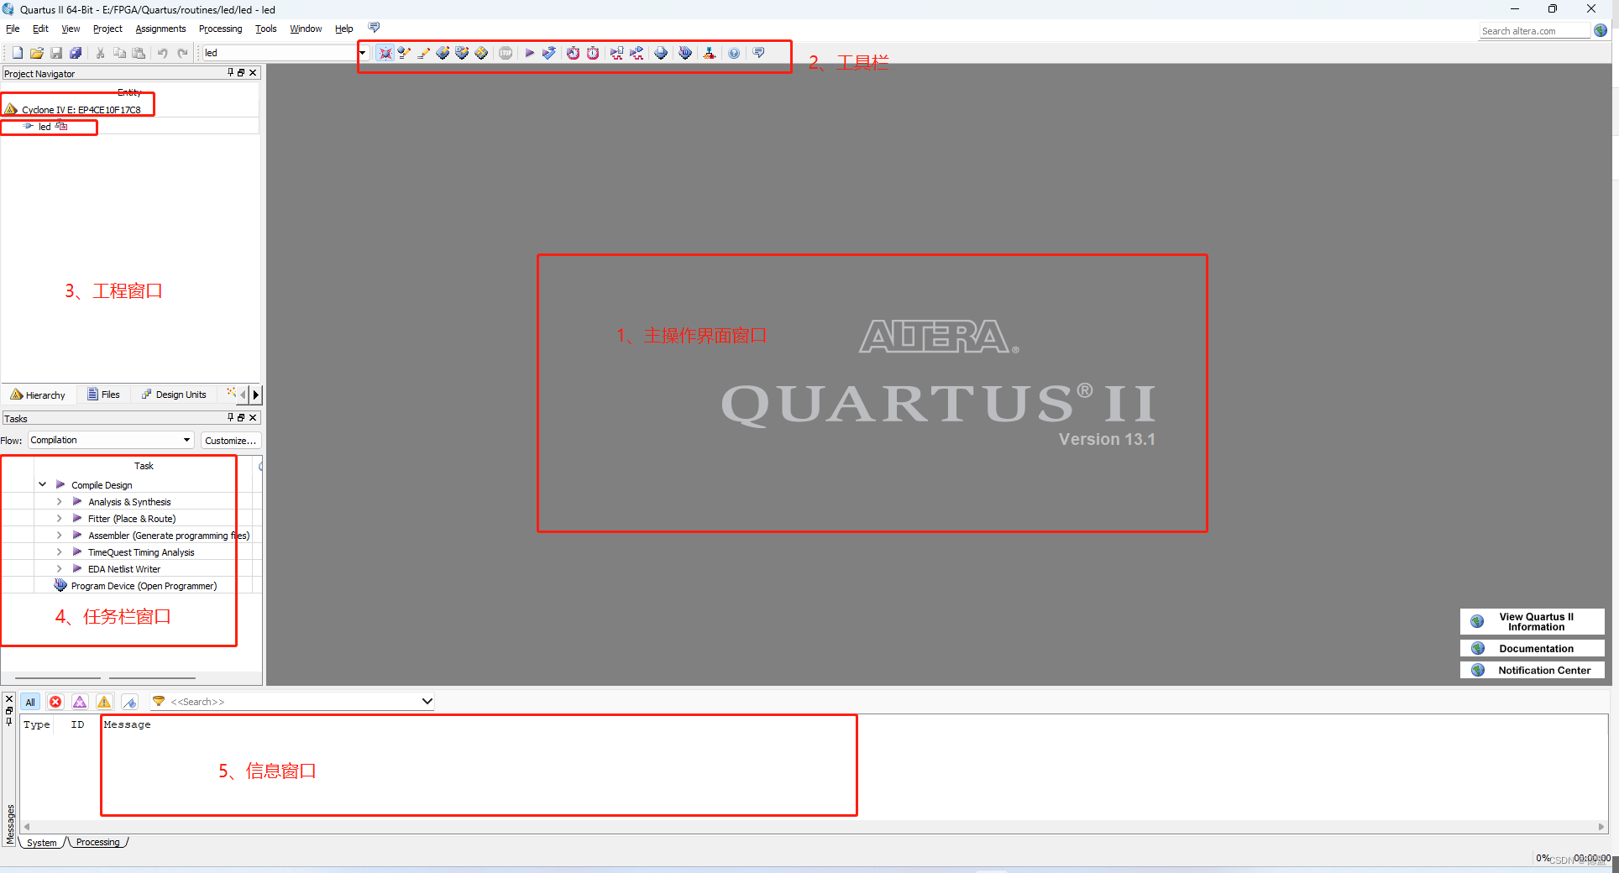Open the Documentation link

pyautogui.click(x=1532, y=648)
